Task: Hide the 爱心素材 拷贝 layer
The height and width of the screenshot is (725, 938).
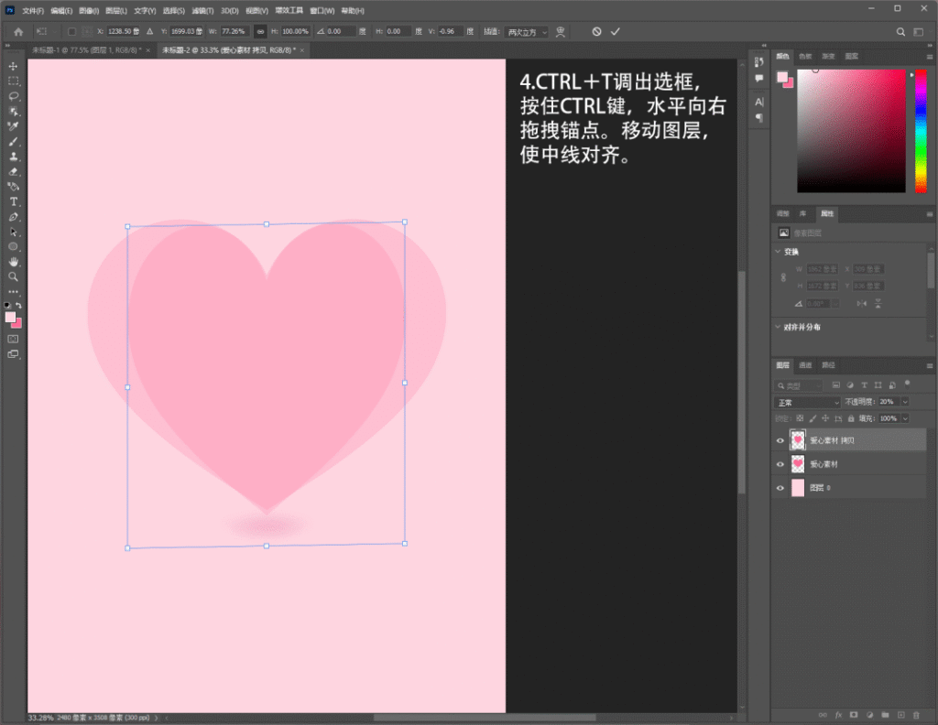Action: [780, 440]
